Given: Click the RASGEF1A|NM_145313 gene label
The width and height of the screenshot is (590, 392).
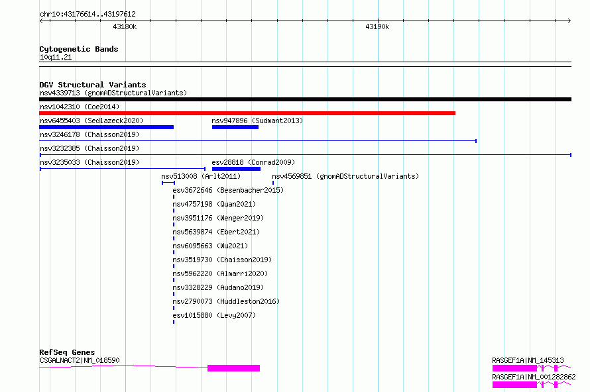Looking at the screenshot, I should pos(528,360).
